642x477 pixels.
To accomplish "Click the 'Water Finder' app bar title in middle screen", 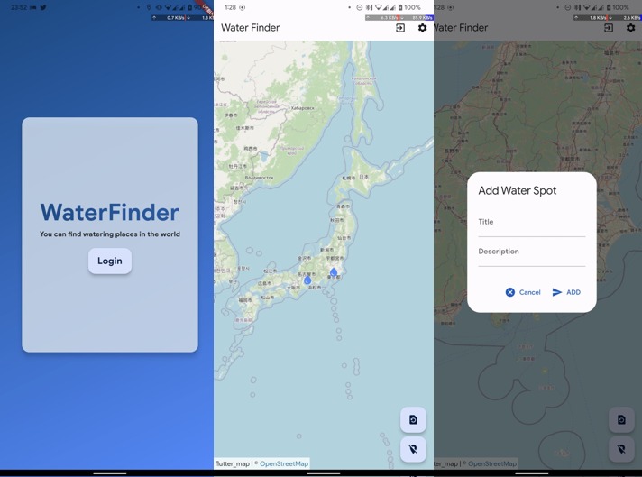I will [x=250, y=27].
